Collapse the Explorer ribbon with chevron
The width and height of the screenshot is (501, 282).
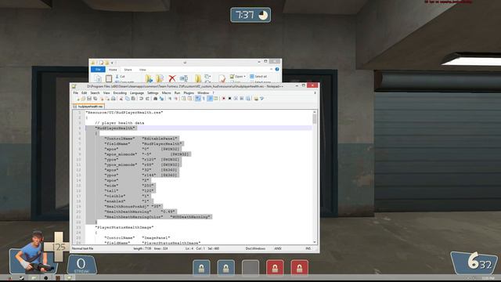272,69
